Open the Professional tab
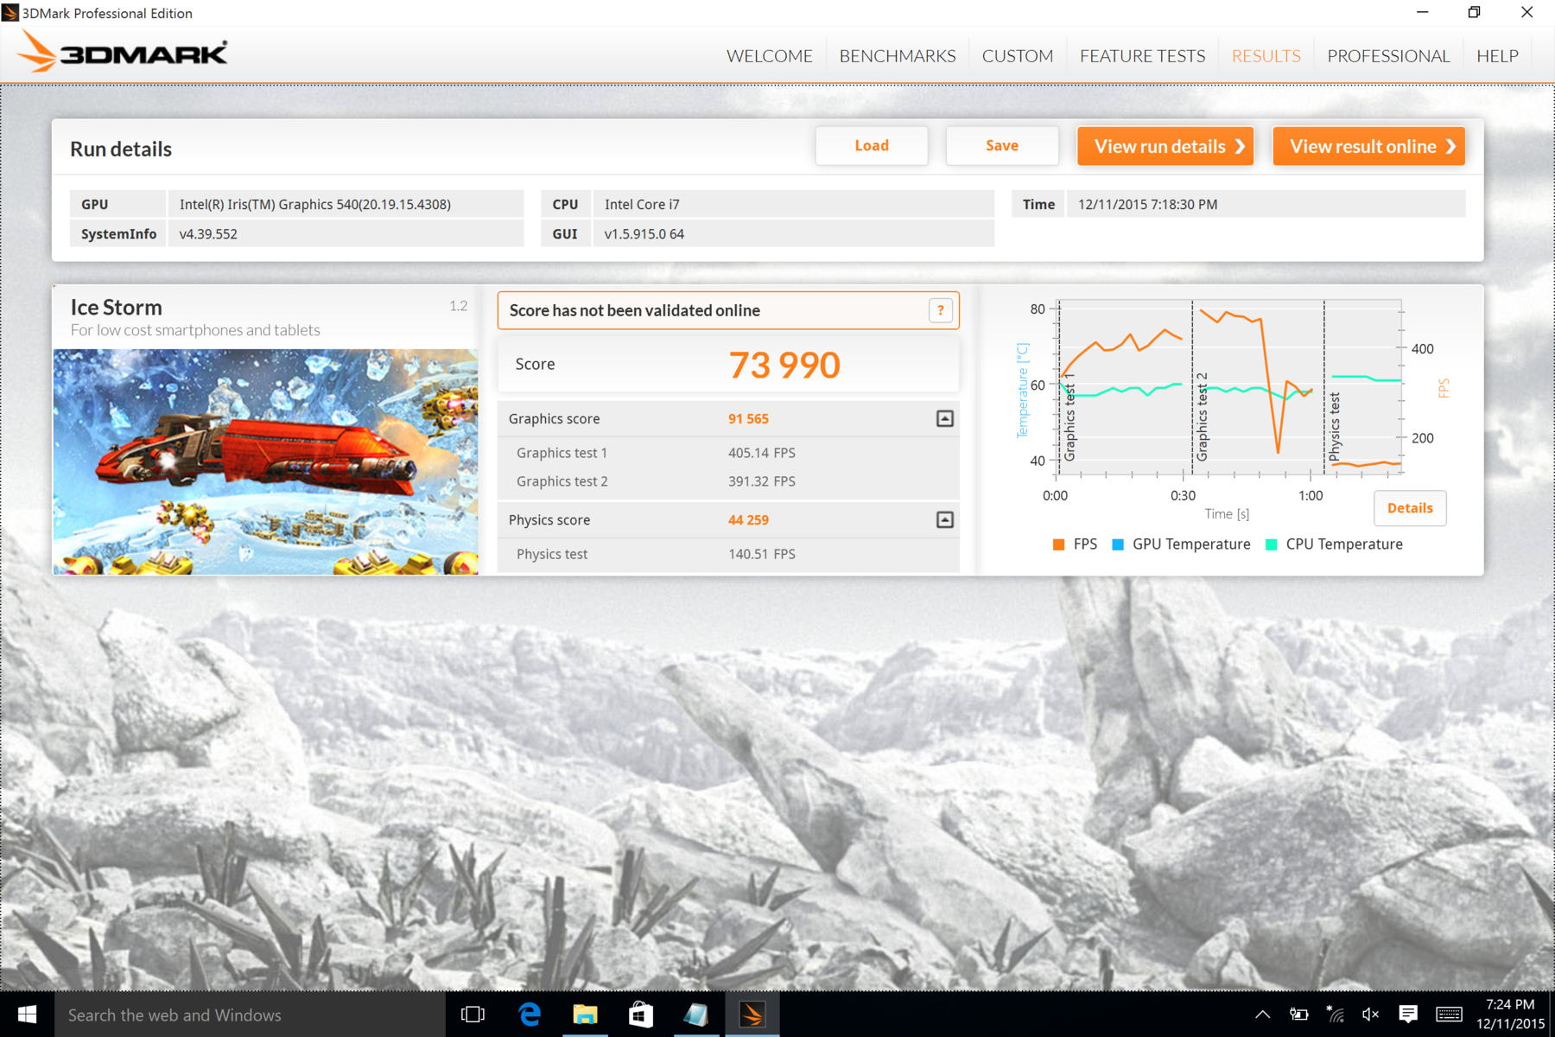Image resolution: width=1555 pixels, height=1037 pixels. click(x=1388, y=56)
